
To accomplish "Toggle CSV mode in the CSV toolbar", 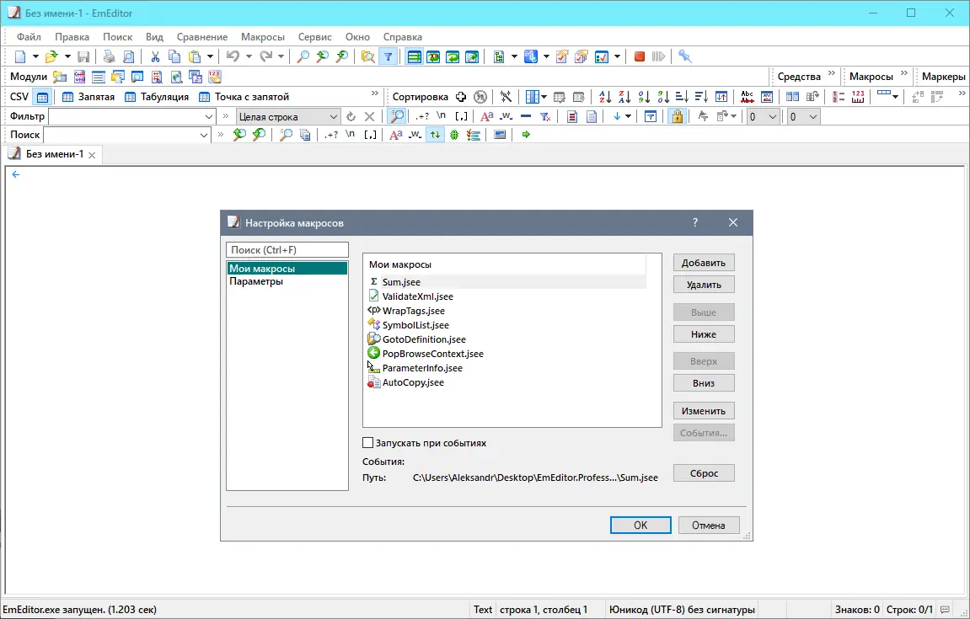I will click(43, 96).
